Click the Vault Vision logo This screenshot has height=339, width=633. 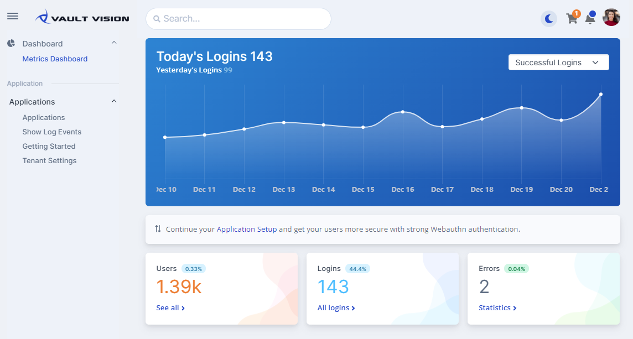coord(82,17)
